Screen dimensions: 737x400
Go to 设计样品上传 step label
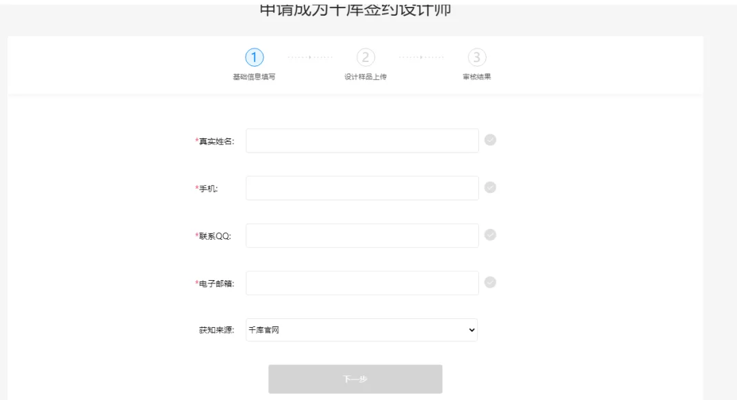tap(365, 77)
